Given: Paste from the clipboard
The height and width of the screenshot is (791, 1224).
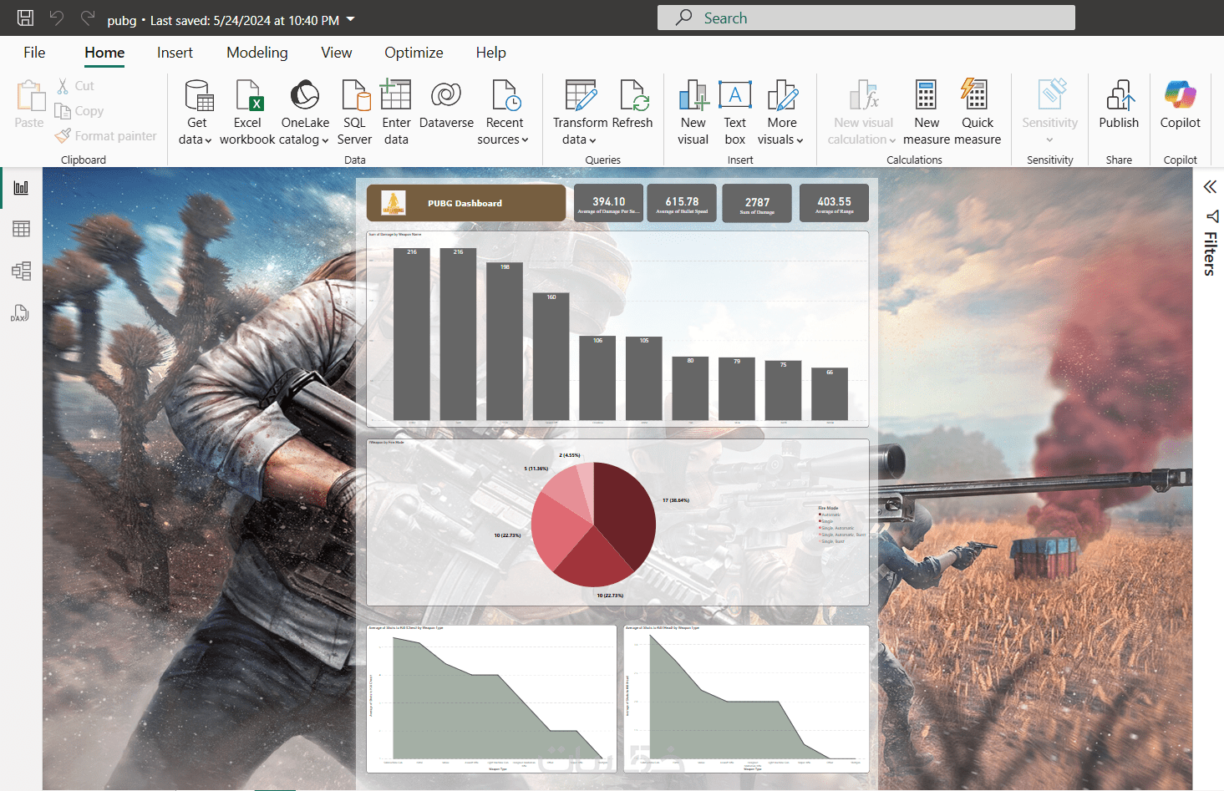Looking at the screenshot, I should 29,104.
